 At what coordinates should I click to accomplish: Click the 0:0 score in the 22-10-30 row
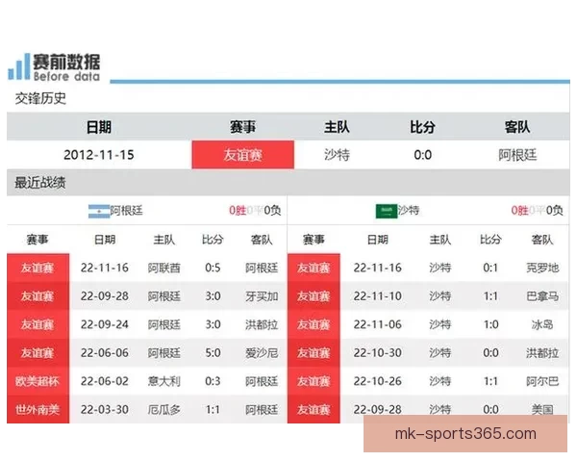(490, 353)
